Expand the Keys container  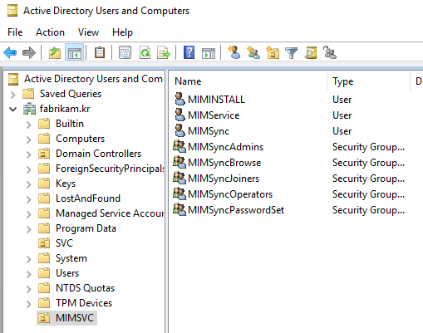click(x=28, y=184)
